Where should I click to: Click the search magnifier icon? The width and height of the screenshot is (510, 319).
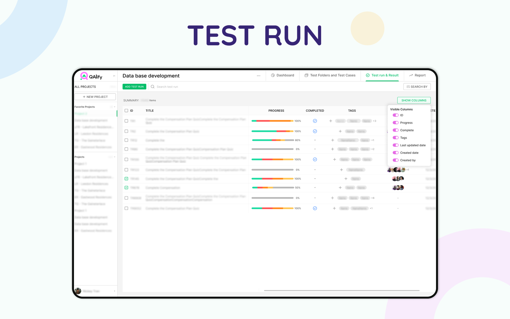[153, 86]
